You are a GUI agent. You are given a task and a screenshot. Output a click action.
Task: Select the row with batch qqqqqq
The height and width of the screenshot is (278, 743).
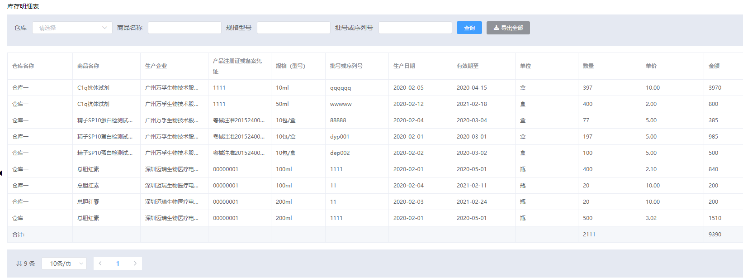[340, 88]
